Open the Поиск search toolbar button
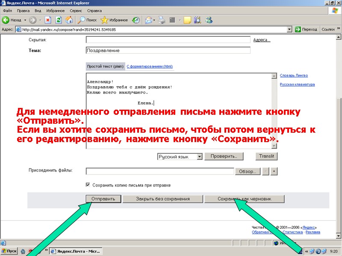Image resolution: width=342 pixels, height=256 pixels. tap(87, 20)
